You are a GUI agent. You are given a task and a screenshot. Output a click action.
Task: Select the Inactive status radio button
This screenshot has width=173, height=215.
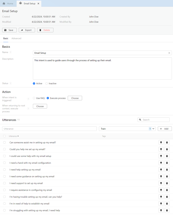pyautogui.click(x=47, y=84)
